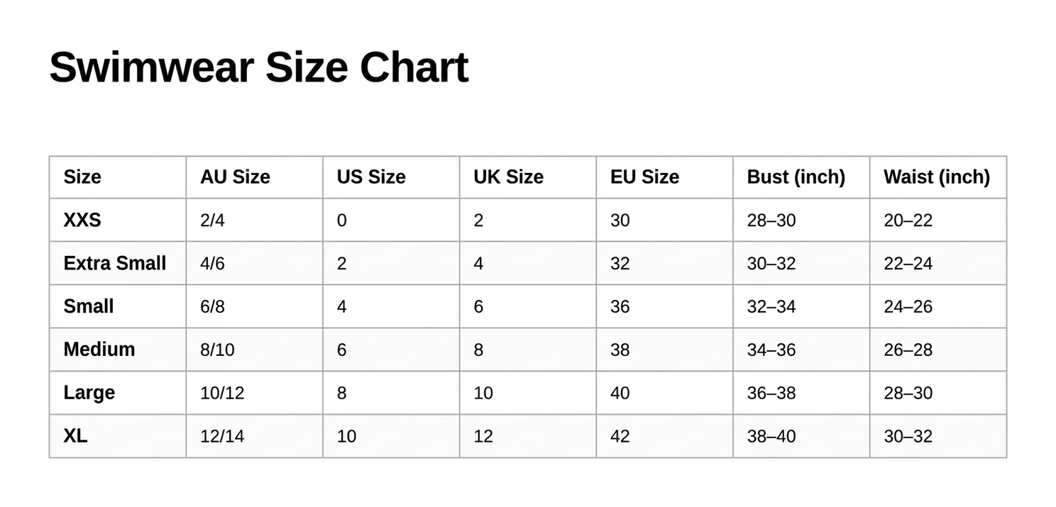1056x507 pixels.
Task: Select the UK Size column header
Action: [x=508, y=177]
